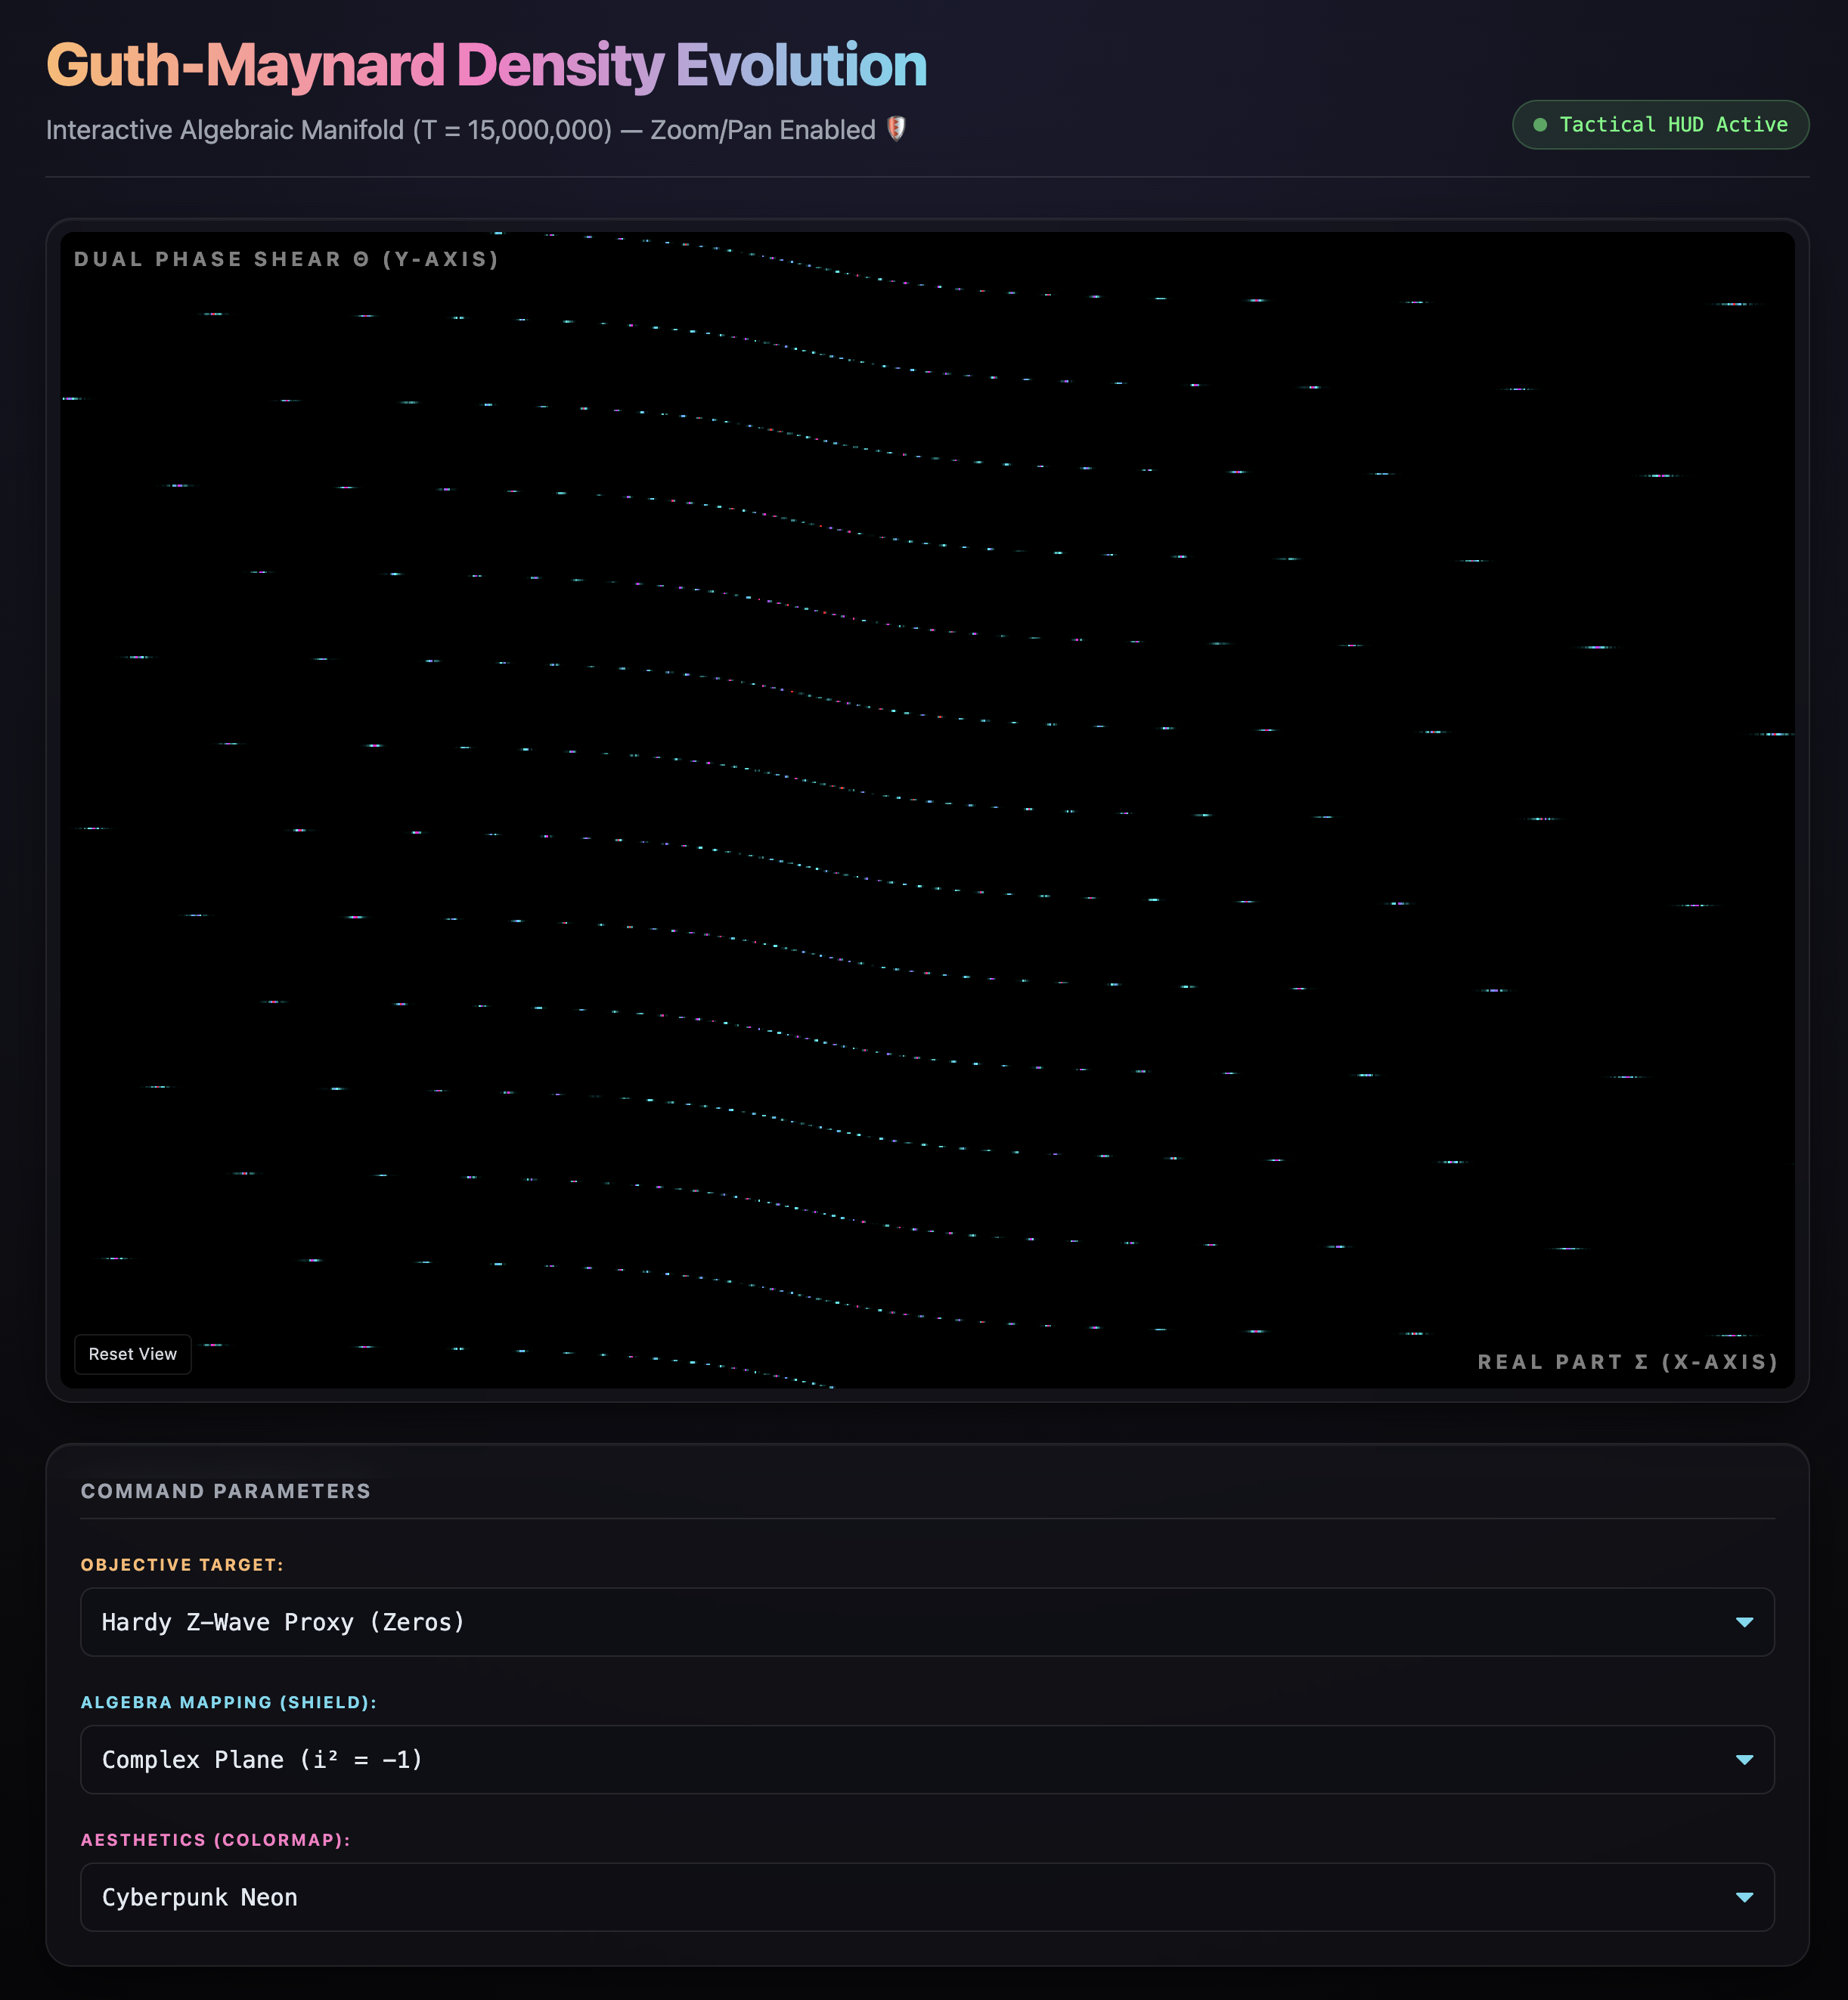The height and width of the screenshot is (2000, 1848).
Task: Click the arrow on the Hardy Z-Wave Proxy selector
Action: [x=1744, y=1622]
